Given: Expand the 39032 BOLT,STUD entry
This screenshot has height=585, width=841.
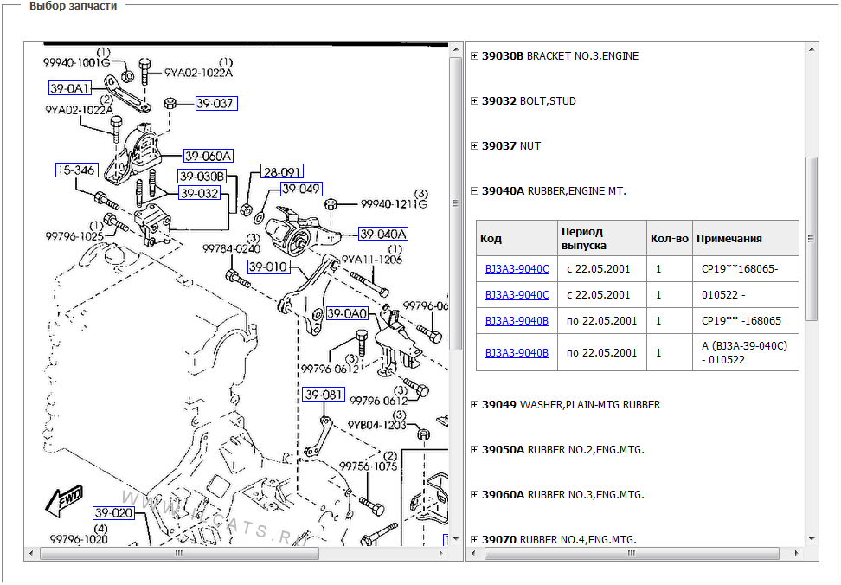Looking at the screenshot, I should [474, 100].
